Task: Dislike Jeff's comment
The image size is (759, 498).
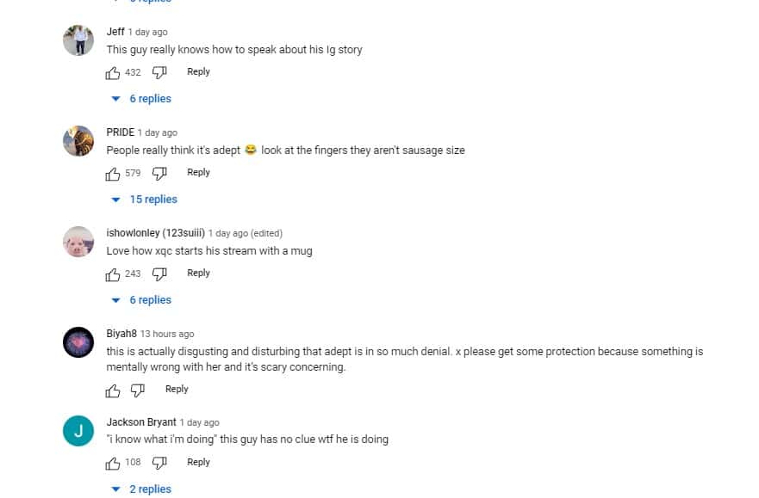Action: point(159,73)
